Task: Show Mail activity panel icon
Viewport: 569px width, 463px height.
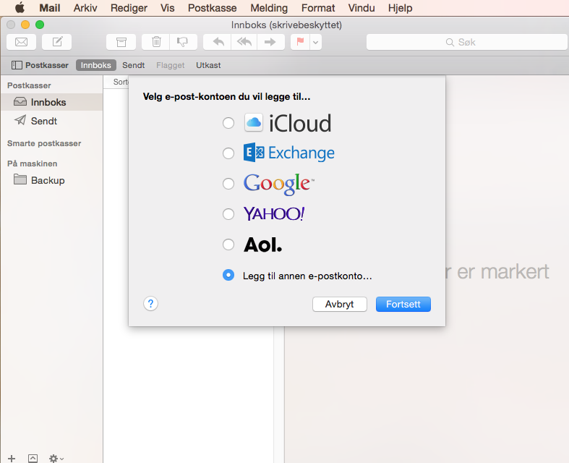Action: tap(33, 458)
